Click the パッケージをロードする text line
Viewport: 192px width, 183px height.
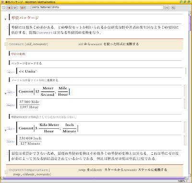[27, 63]
